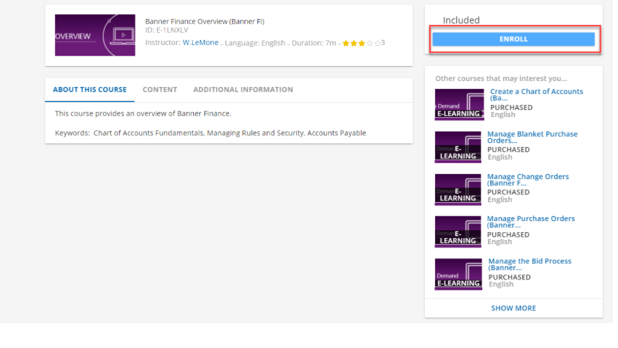
Task: Open Create a Chart of Accounts course link
Action: (x=536, y=94)
